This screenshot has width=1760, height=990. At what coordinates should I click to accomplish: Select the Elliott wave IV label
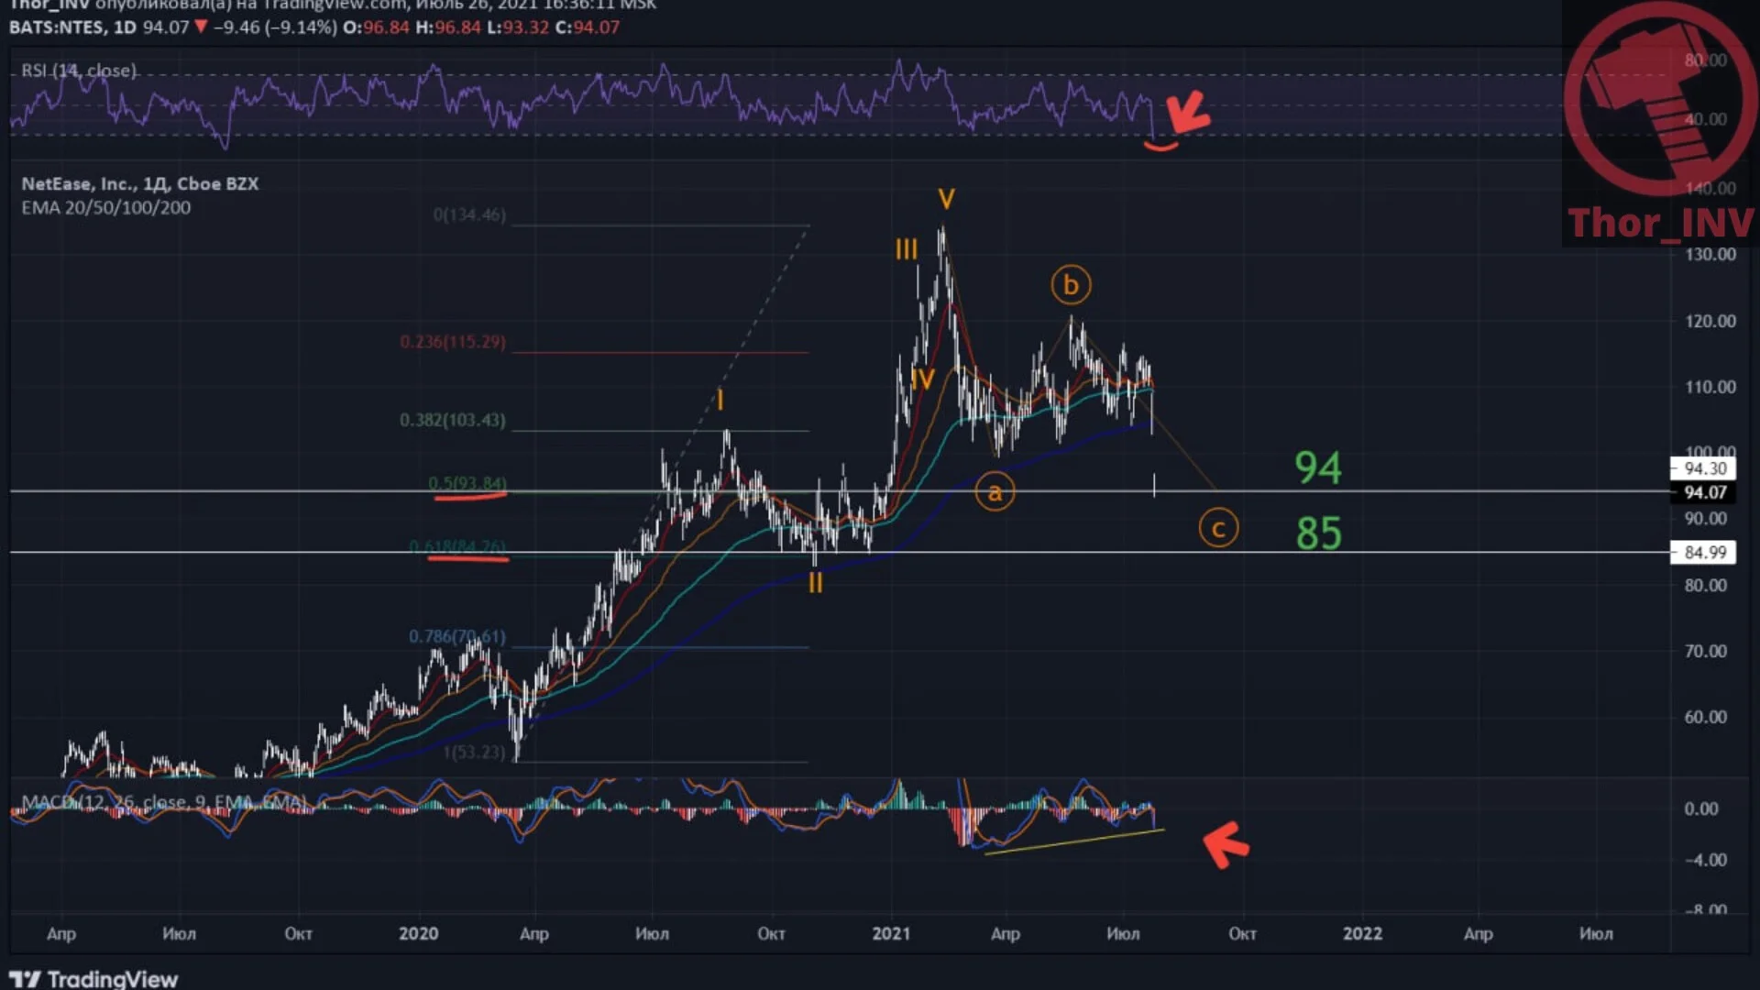point(922,379)
